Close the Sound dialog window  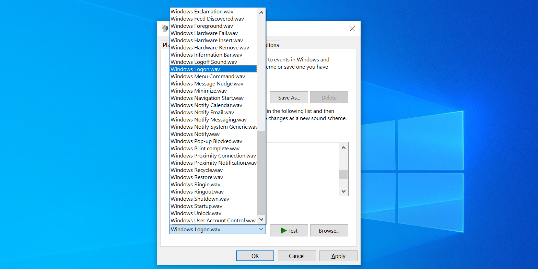352,29
